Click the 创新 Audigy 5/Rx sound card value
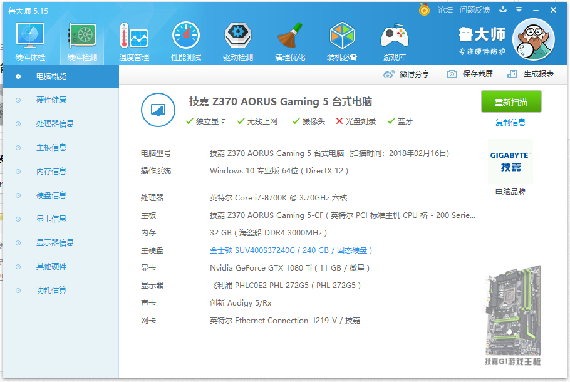The height and width of the screenshot is (382, 570). [x=241, y=303]
